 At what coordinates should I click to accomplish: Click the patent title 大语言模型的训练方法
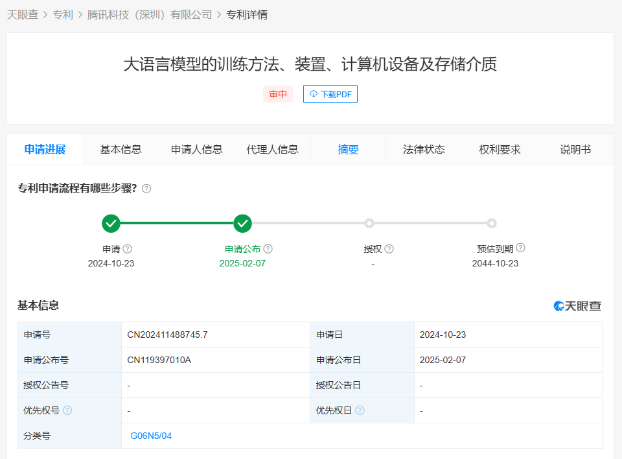(x=310, y=64)
